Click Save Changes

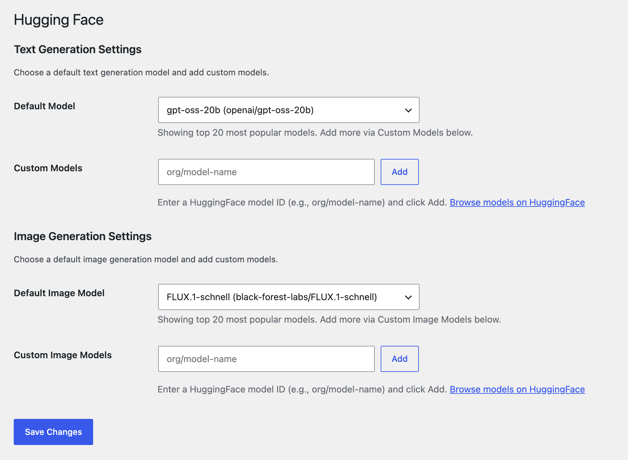(53, 432)
